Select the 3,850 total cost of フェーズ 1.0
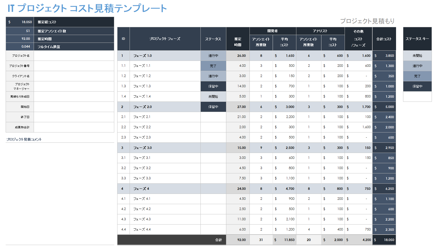 coord(384,56)
